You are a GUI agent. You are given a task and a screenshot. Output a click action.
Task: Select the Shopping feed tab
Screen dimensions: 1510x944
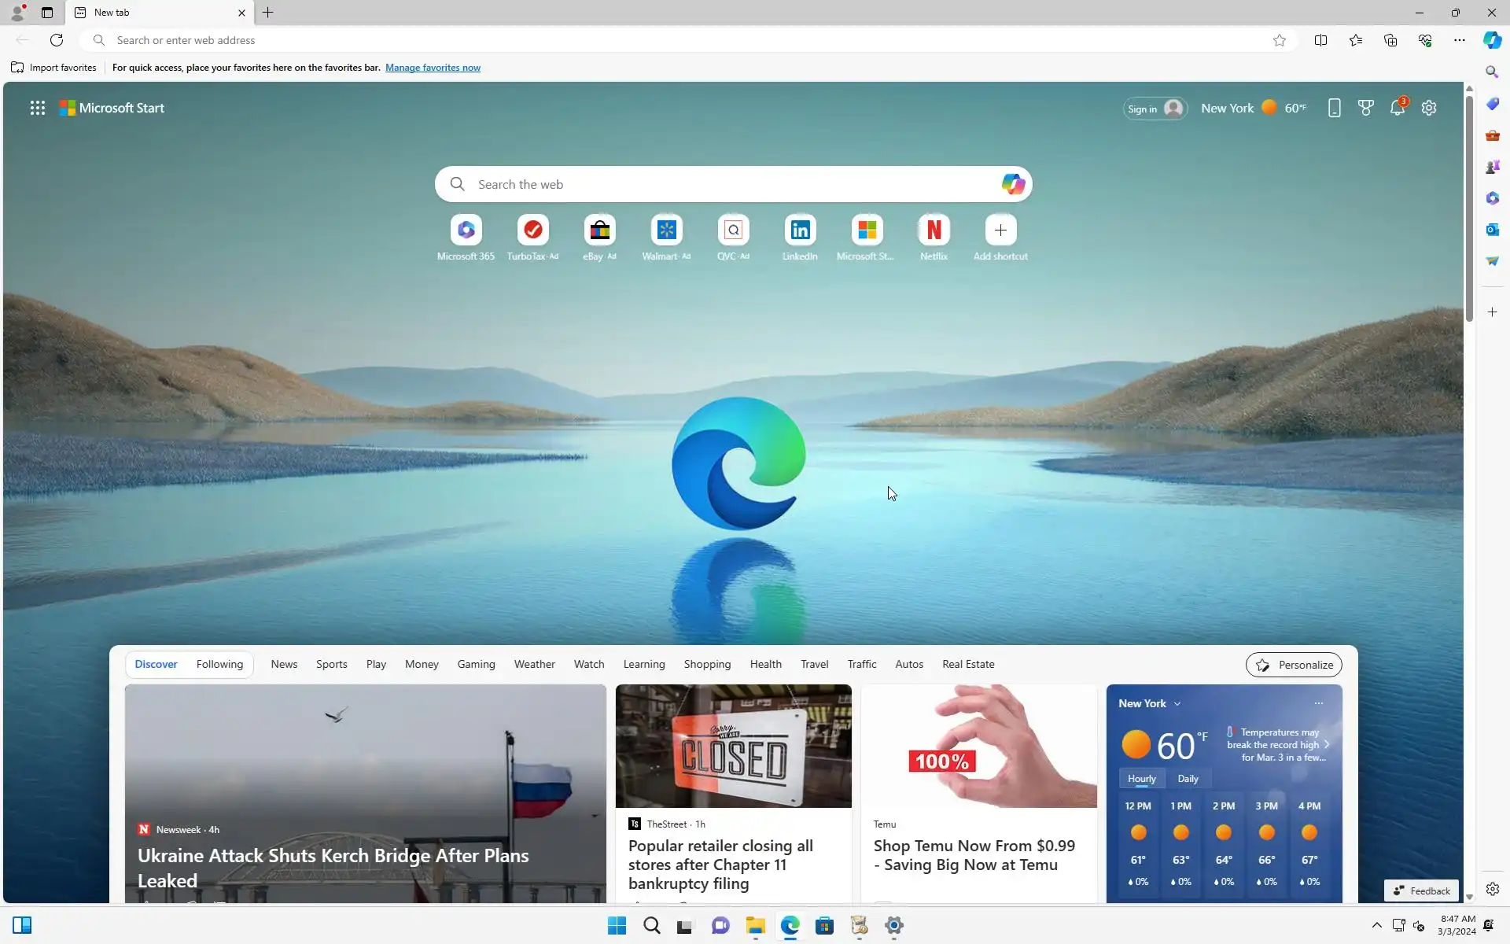pyautogui.click(x=707, y=664)
